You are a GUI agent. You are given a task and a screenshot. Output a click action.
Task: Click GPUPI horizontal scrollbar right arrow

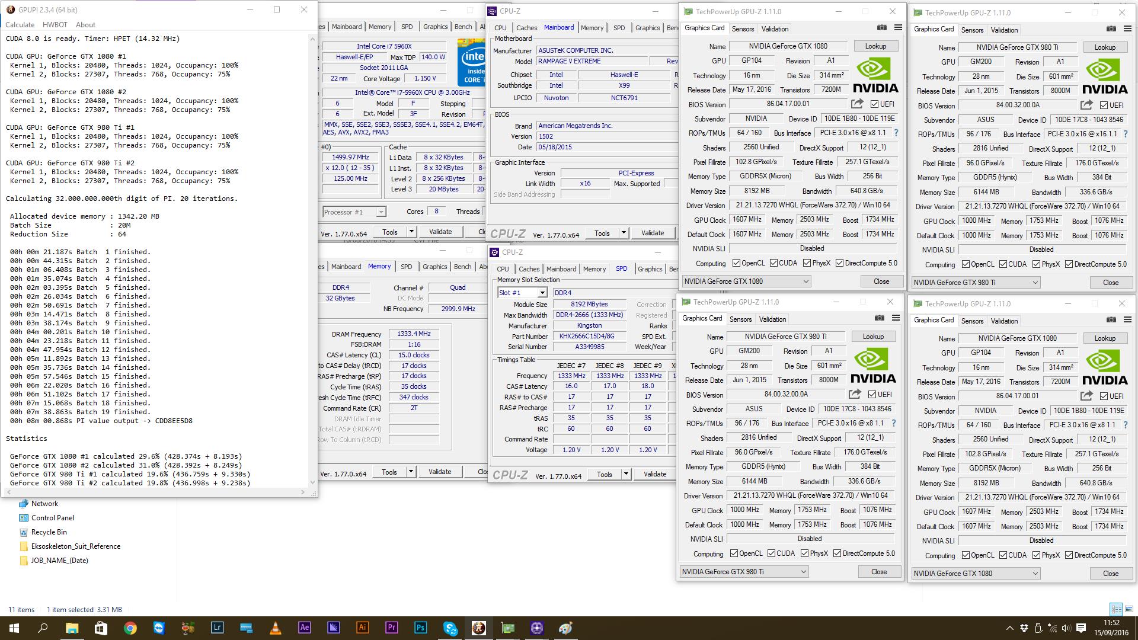point(303,492)
